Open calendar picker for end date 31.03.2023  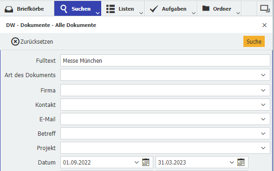pyautogui.click(x=241, y=162)
